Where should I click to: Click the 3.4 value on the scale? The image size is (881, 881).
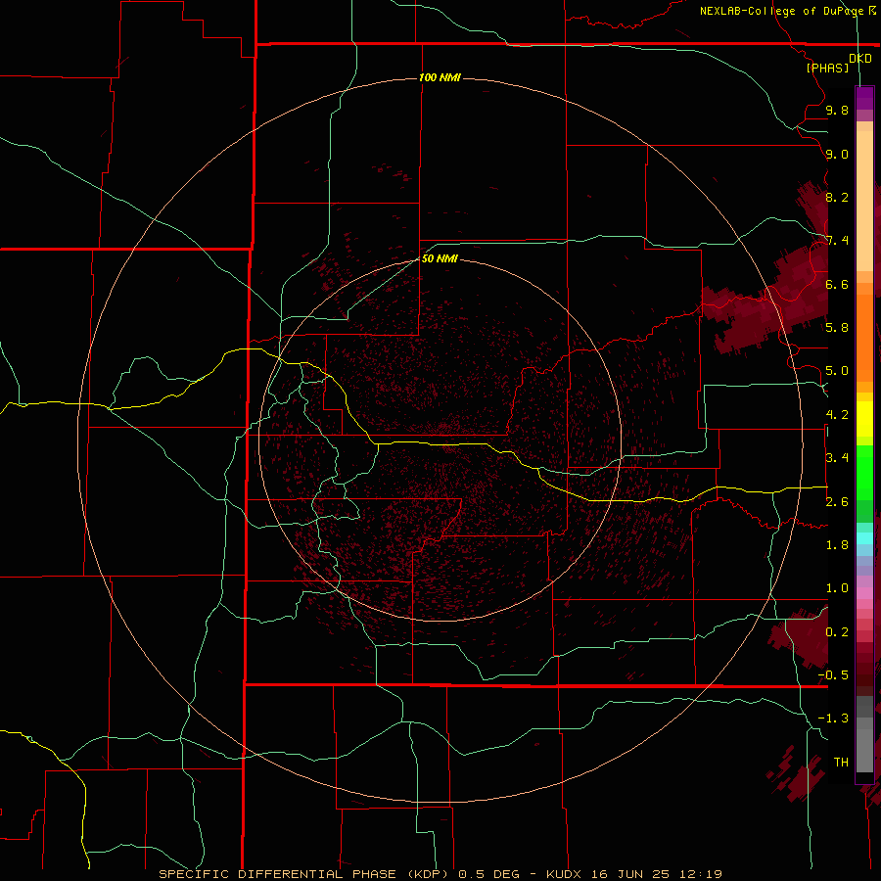(x=837, y=458)
